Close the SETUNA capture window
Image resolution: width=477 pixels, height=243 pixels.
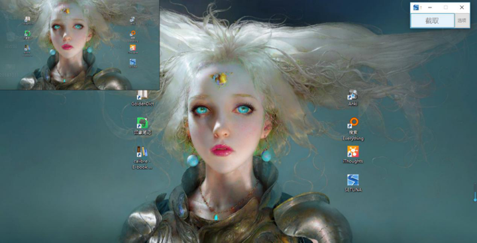coord(462,7)
